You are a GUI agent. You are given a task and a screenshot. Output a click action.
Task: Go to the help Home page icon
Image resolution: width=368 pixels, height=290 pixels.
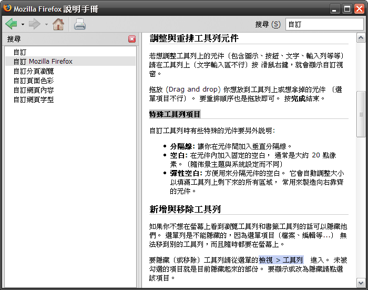coord(58,24)
